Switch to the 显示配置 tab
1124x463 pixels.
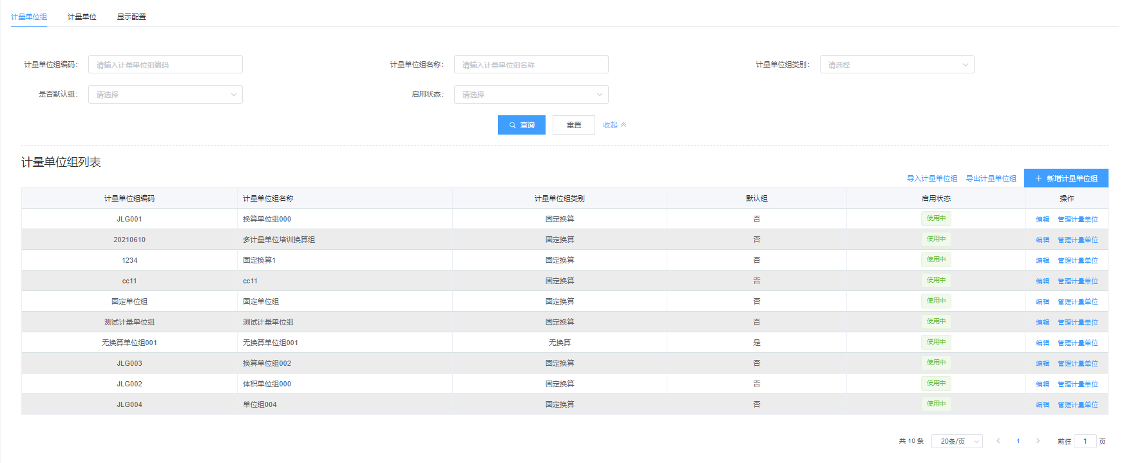(x=131, y=17)
